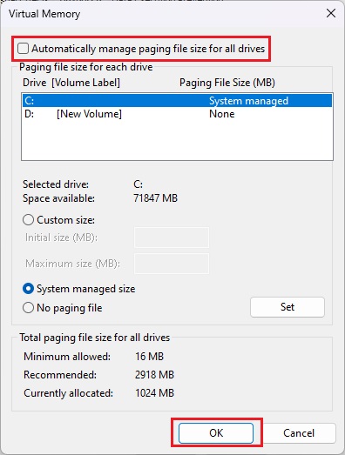Screen dimensions: 345x455
Task: Click the Drive [Volume Label] column header
Action: click(x=71, y=83)
